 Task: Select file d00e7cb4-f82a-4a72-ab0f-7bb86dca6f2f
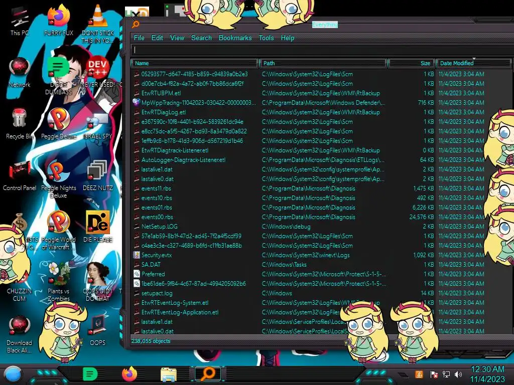tap(192, 84)
